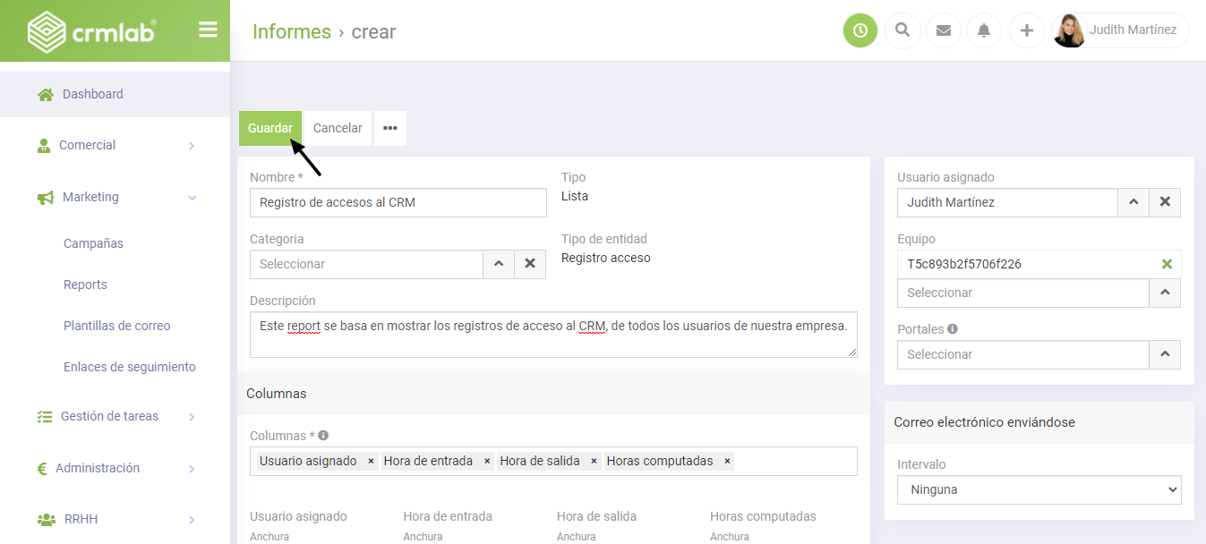Viewport: 1206px width, 544px height.
Task: Expand the Administración menu chevron
Action: (x=192, y=469)
